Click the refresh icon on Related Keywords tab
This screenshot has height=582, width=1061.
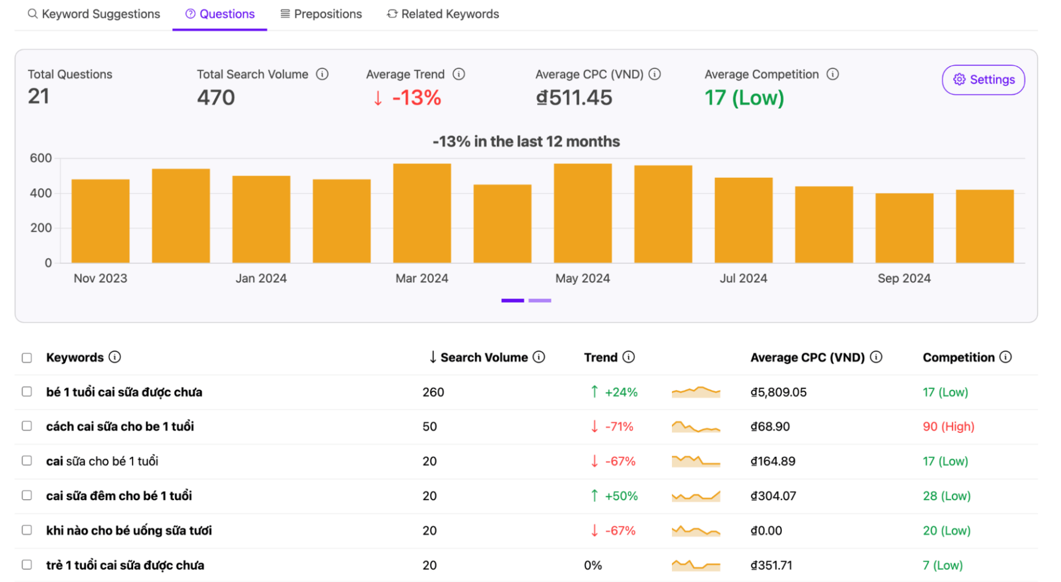[x=392, y=14]
